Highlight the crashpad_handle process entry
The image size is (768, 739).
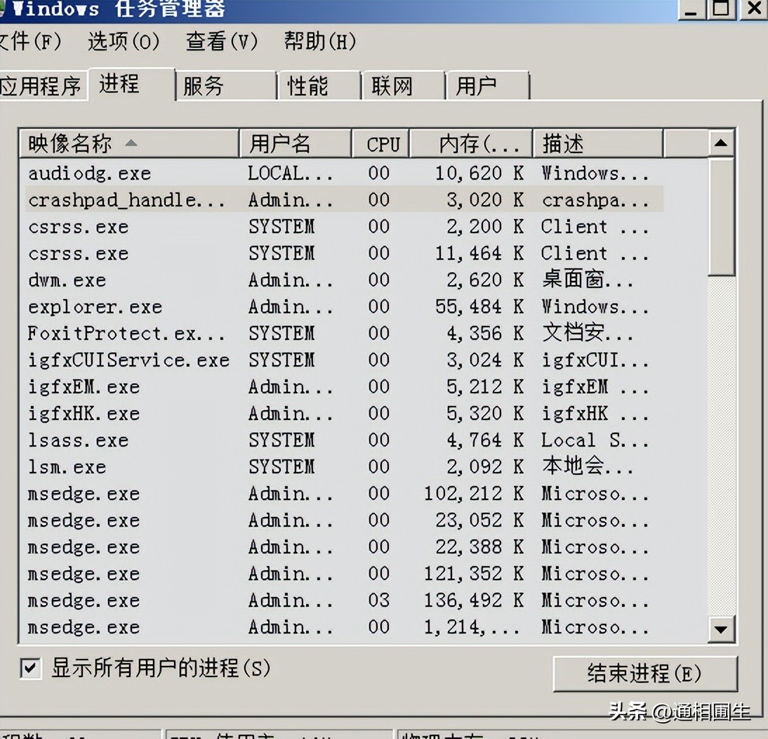pos(126,200)
